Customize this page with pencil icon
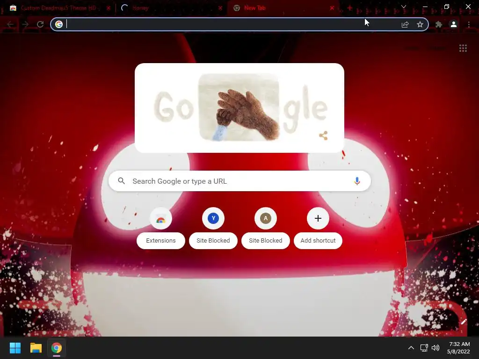 point(464,322)
